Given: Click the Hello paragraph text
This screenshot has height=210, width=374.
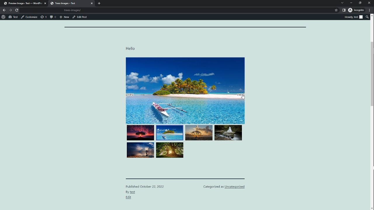Looking at the screenshot, I should point(130,48).
